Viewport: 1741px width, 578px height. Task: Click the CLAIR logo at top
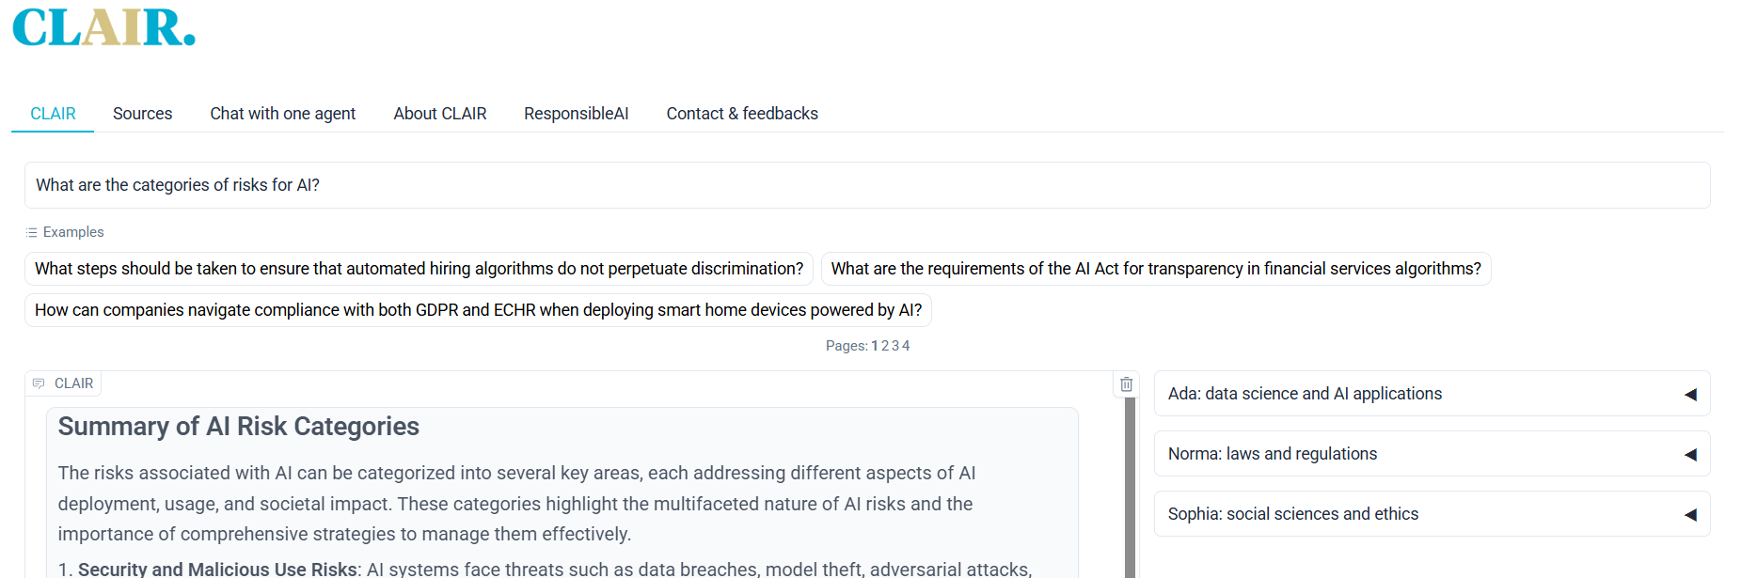103,27
